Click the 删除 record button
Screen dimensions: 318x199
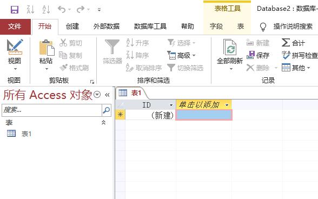tap(258, 68)
